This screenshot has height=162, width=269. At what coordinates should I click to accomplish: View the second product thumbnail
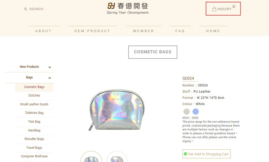[117, 158]
